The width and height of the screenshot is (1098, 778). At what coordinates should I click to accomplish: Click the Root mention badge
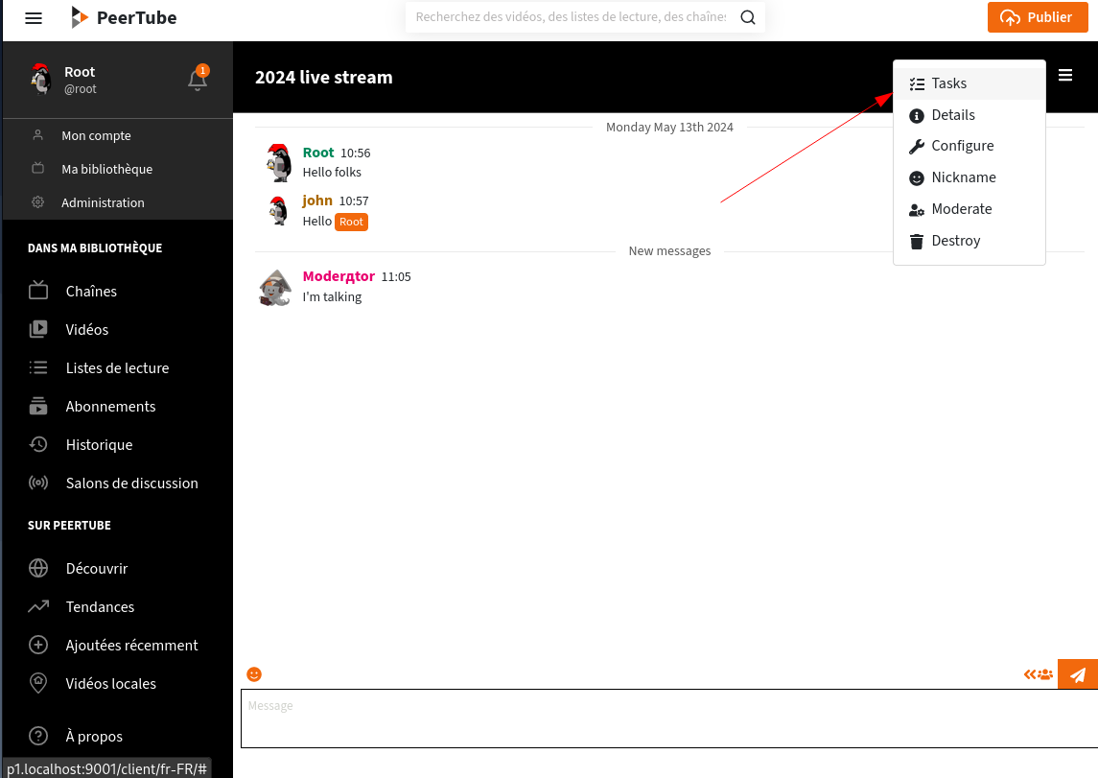pos(351,222)
